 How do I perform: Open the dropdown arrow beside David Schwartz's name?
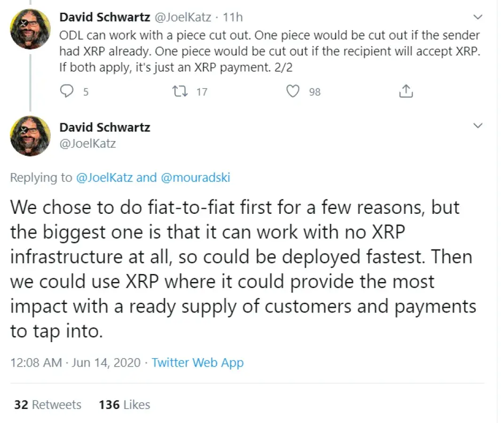(478, 17)
